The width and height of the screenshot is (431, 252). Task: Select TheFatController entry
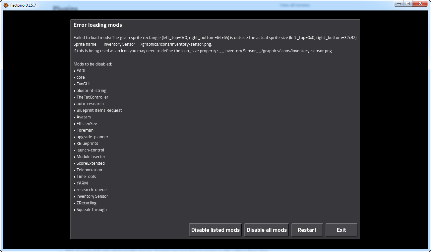point(92,97)
